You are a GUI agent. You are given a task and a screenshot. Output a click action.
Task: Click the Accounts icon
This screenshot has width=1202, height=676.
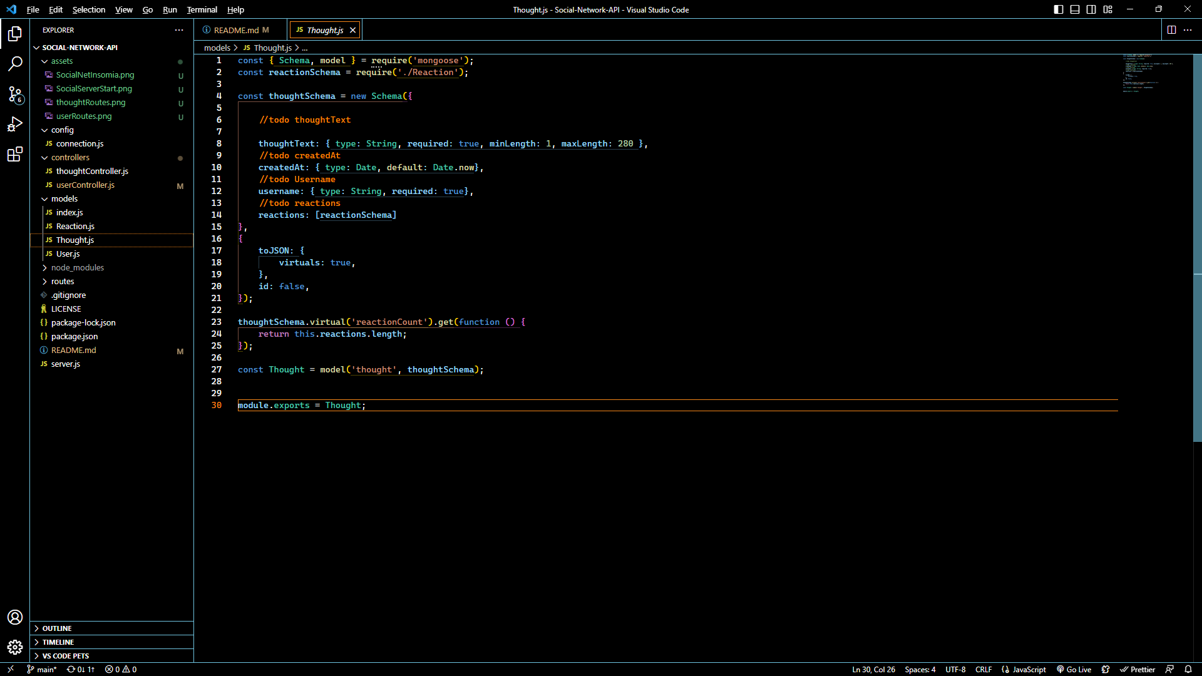(x=15, y=617)
